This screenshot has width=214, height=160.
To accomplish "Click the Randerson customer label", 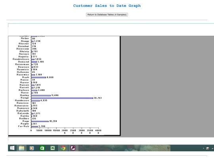I will click(x=22, y=101).
